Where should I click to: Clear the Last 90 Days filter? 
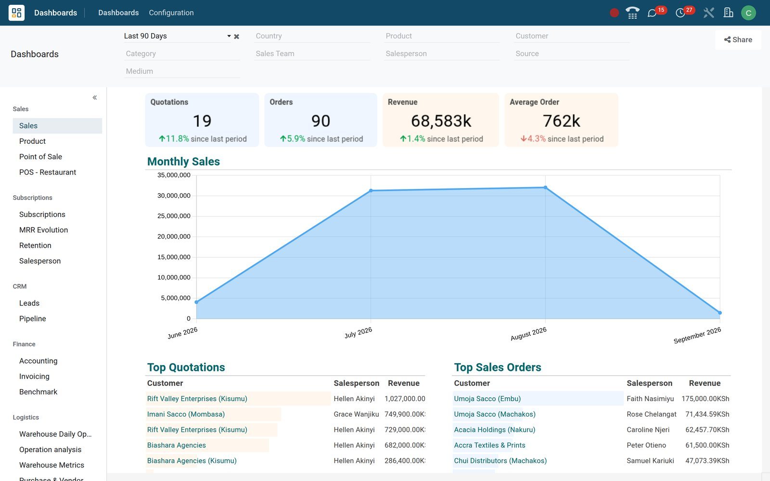(236, 37)
